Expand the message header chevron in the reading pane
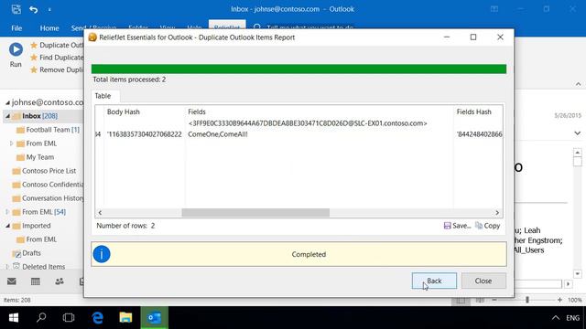This screenshot has height=329, width=586. coord(578,133)
